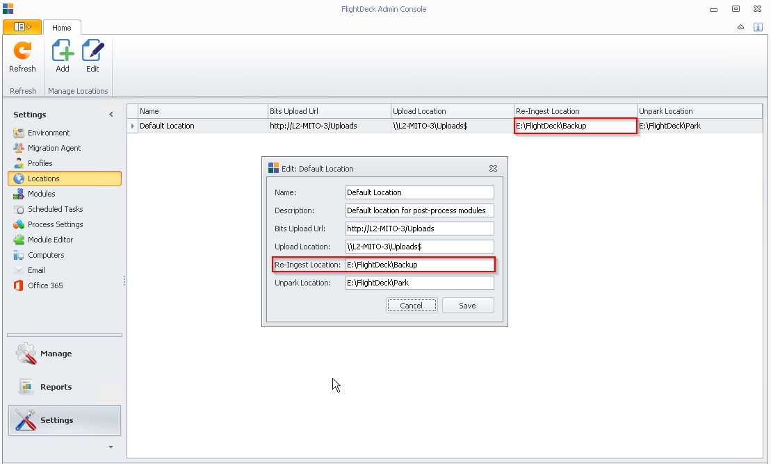The height and width of the screenshot is (464, 771).
Task: Open navigation pane options dropdown arrow
Action: pos(111,447)
